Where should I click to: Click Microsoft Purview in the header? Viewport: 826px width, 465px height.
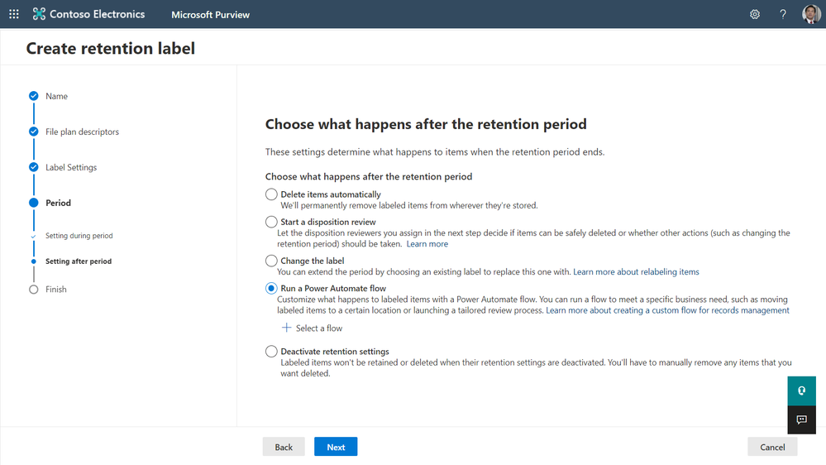[x=210, y=14]
